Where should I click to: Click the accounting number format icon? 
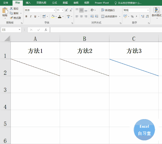(x=125, y=16)
